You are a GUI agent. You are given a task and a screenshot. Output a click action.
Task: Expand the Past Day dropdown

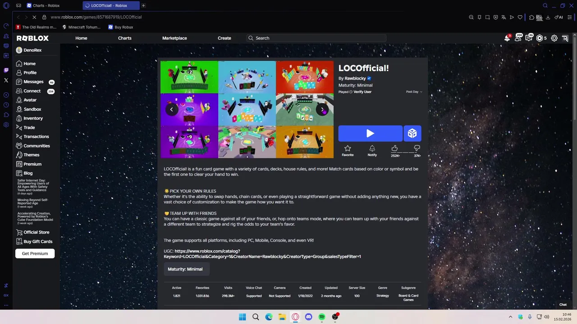414,92
